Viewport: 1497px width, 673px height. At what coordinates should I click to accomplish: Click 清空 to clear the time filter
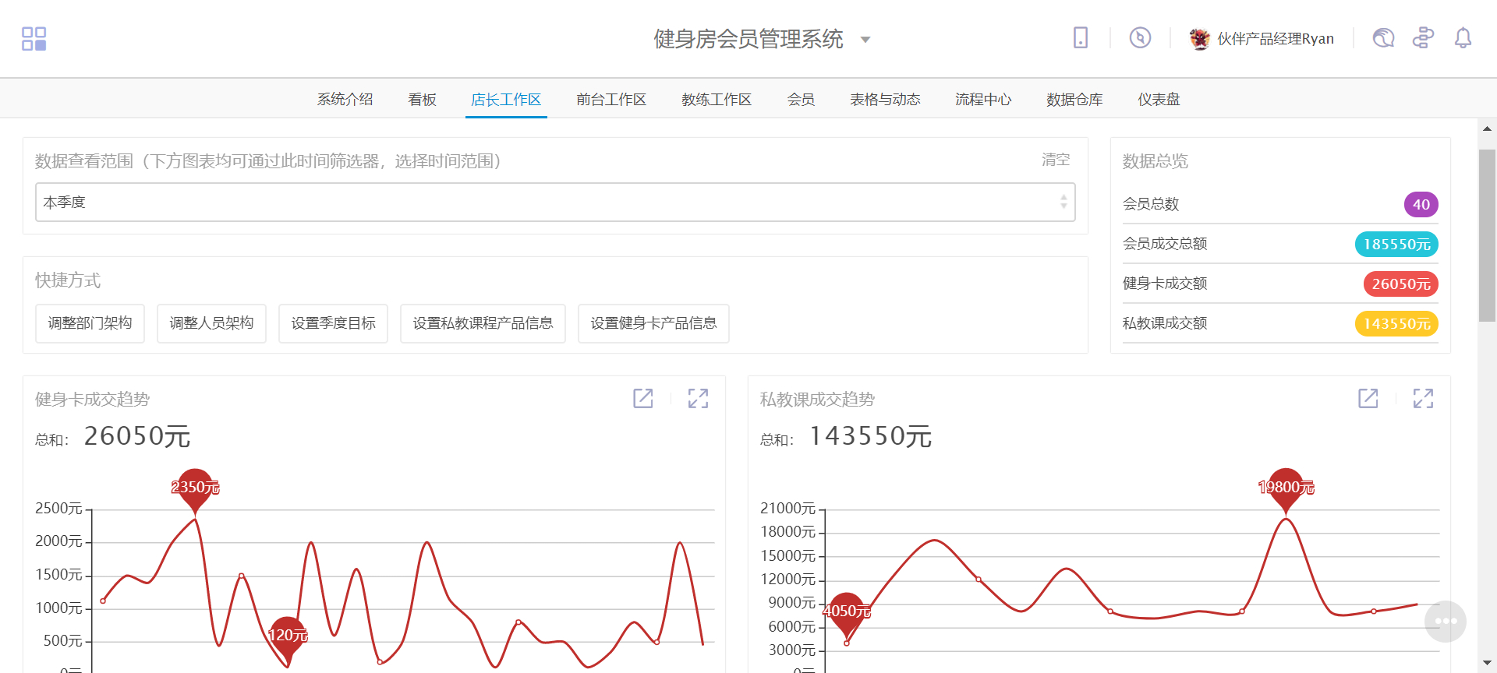pos(1055,160)
